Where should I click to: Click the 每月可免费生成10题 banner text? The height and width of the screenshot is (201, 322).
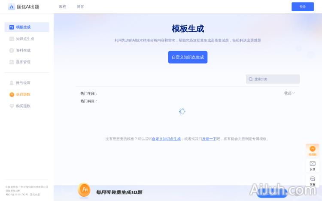pos(119,192)
